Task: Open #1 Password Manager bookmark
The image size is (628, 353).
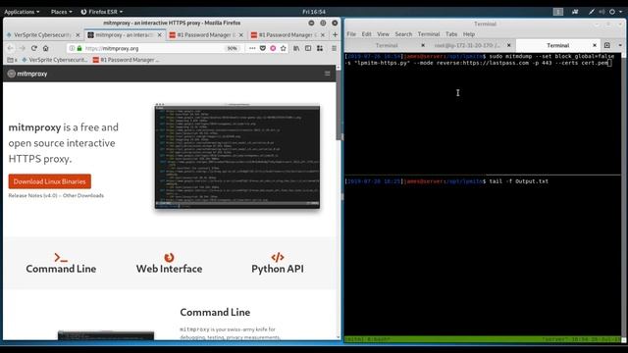Action: (x=127, y=60)
